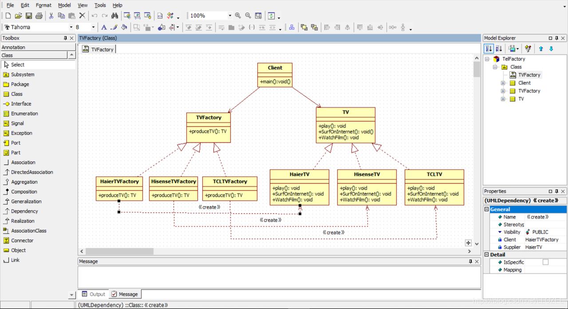Save the project with the floppy disk icon

(28, 16)
